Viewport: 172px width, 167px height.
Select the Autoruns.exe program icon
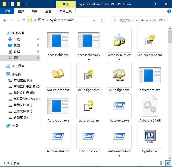click(x=119, y=106)
